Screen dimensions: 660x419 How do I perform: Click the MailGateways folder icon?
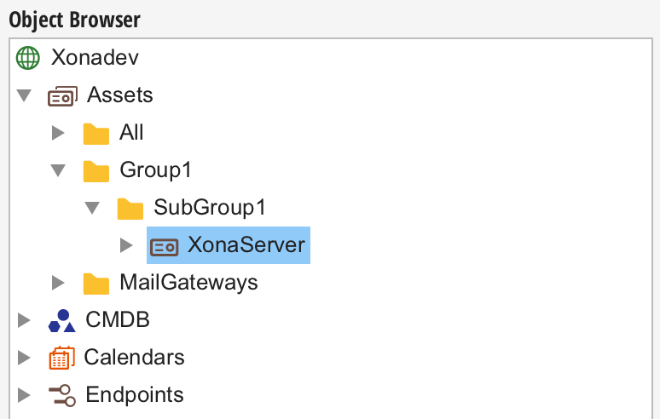coord(96,284)
